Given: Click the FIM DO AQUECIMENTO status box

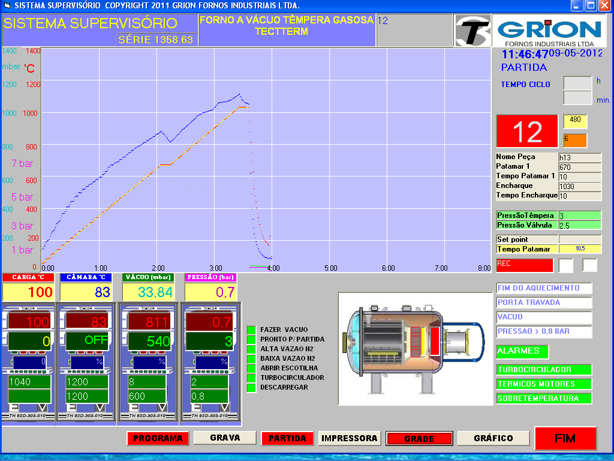Looking at the screenshot, I should tap(544, 288).
